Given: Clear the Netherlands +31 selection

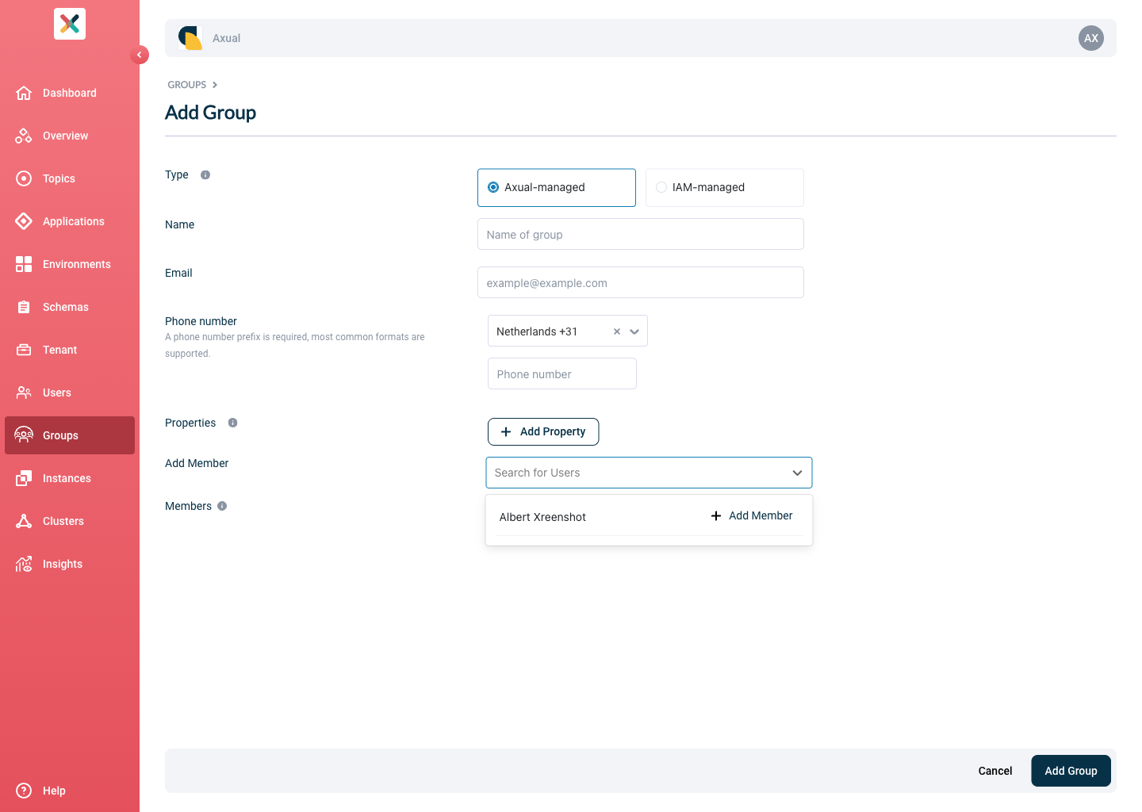Looking at the screenshot, I should pos(617,331).
